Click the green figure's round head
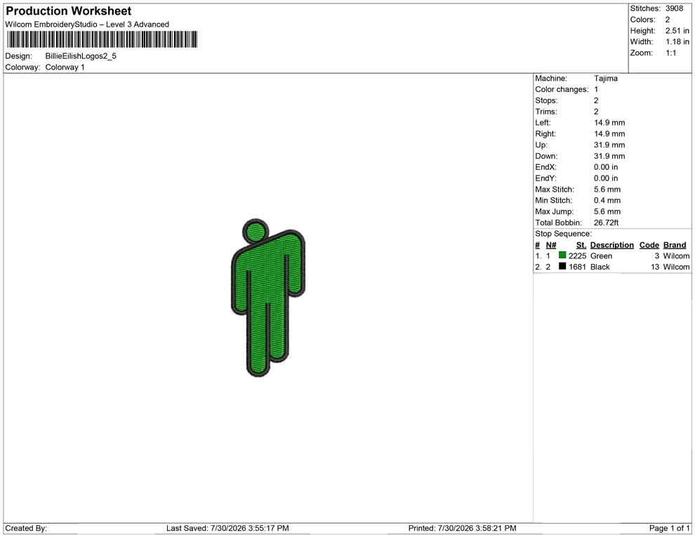 pyautogui.click(x=256, y=232)
